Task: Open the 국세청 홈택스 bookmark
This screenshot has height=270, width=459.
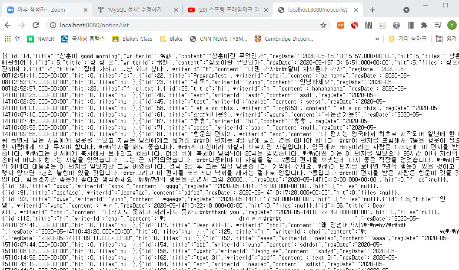Action: tap(83, 39)
